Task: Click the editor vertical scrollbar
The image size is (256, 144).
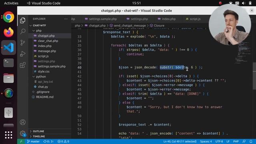Action: 254,76
